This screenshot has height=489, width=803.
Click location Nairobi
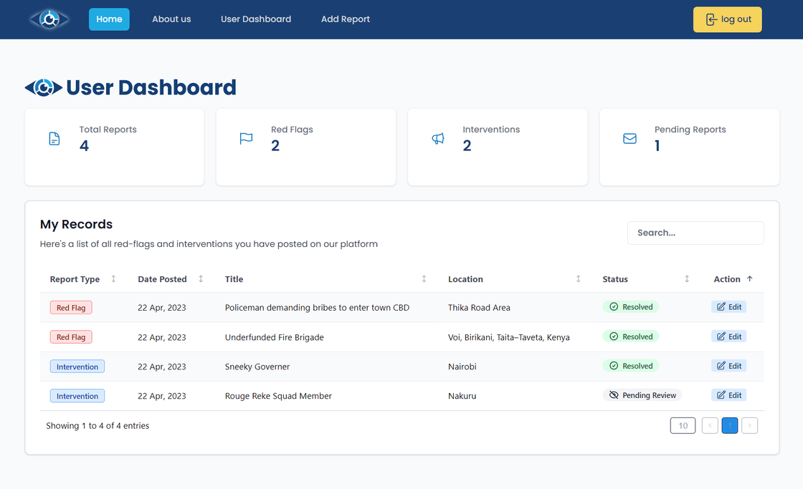pyautogui.click(x=462, y=367)
